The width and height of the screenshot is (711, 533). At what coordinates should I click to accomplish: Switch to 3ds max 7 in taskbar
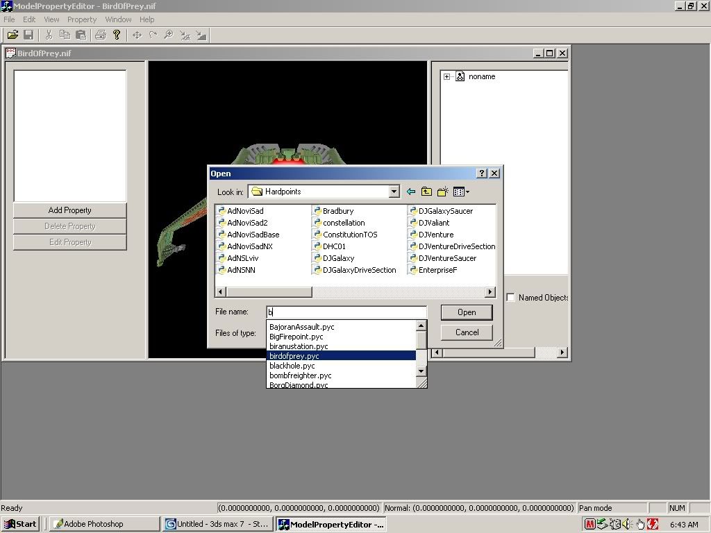click(x=218, y=524)
